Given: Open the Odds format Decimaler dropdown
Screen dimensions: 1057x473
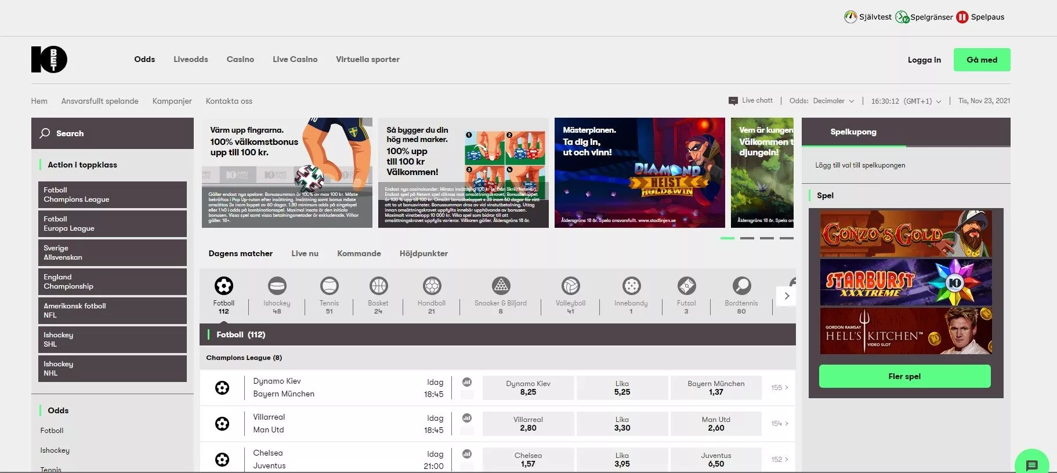Looking at the screenshot, I should click(834, 101).
